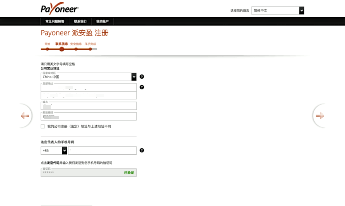
Task: Open the 简体中文 language dropdown
Action: [278, 11]
